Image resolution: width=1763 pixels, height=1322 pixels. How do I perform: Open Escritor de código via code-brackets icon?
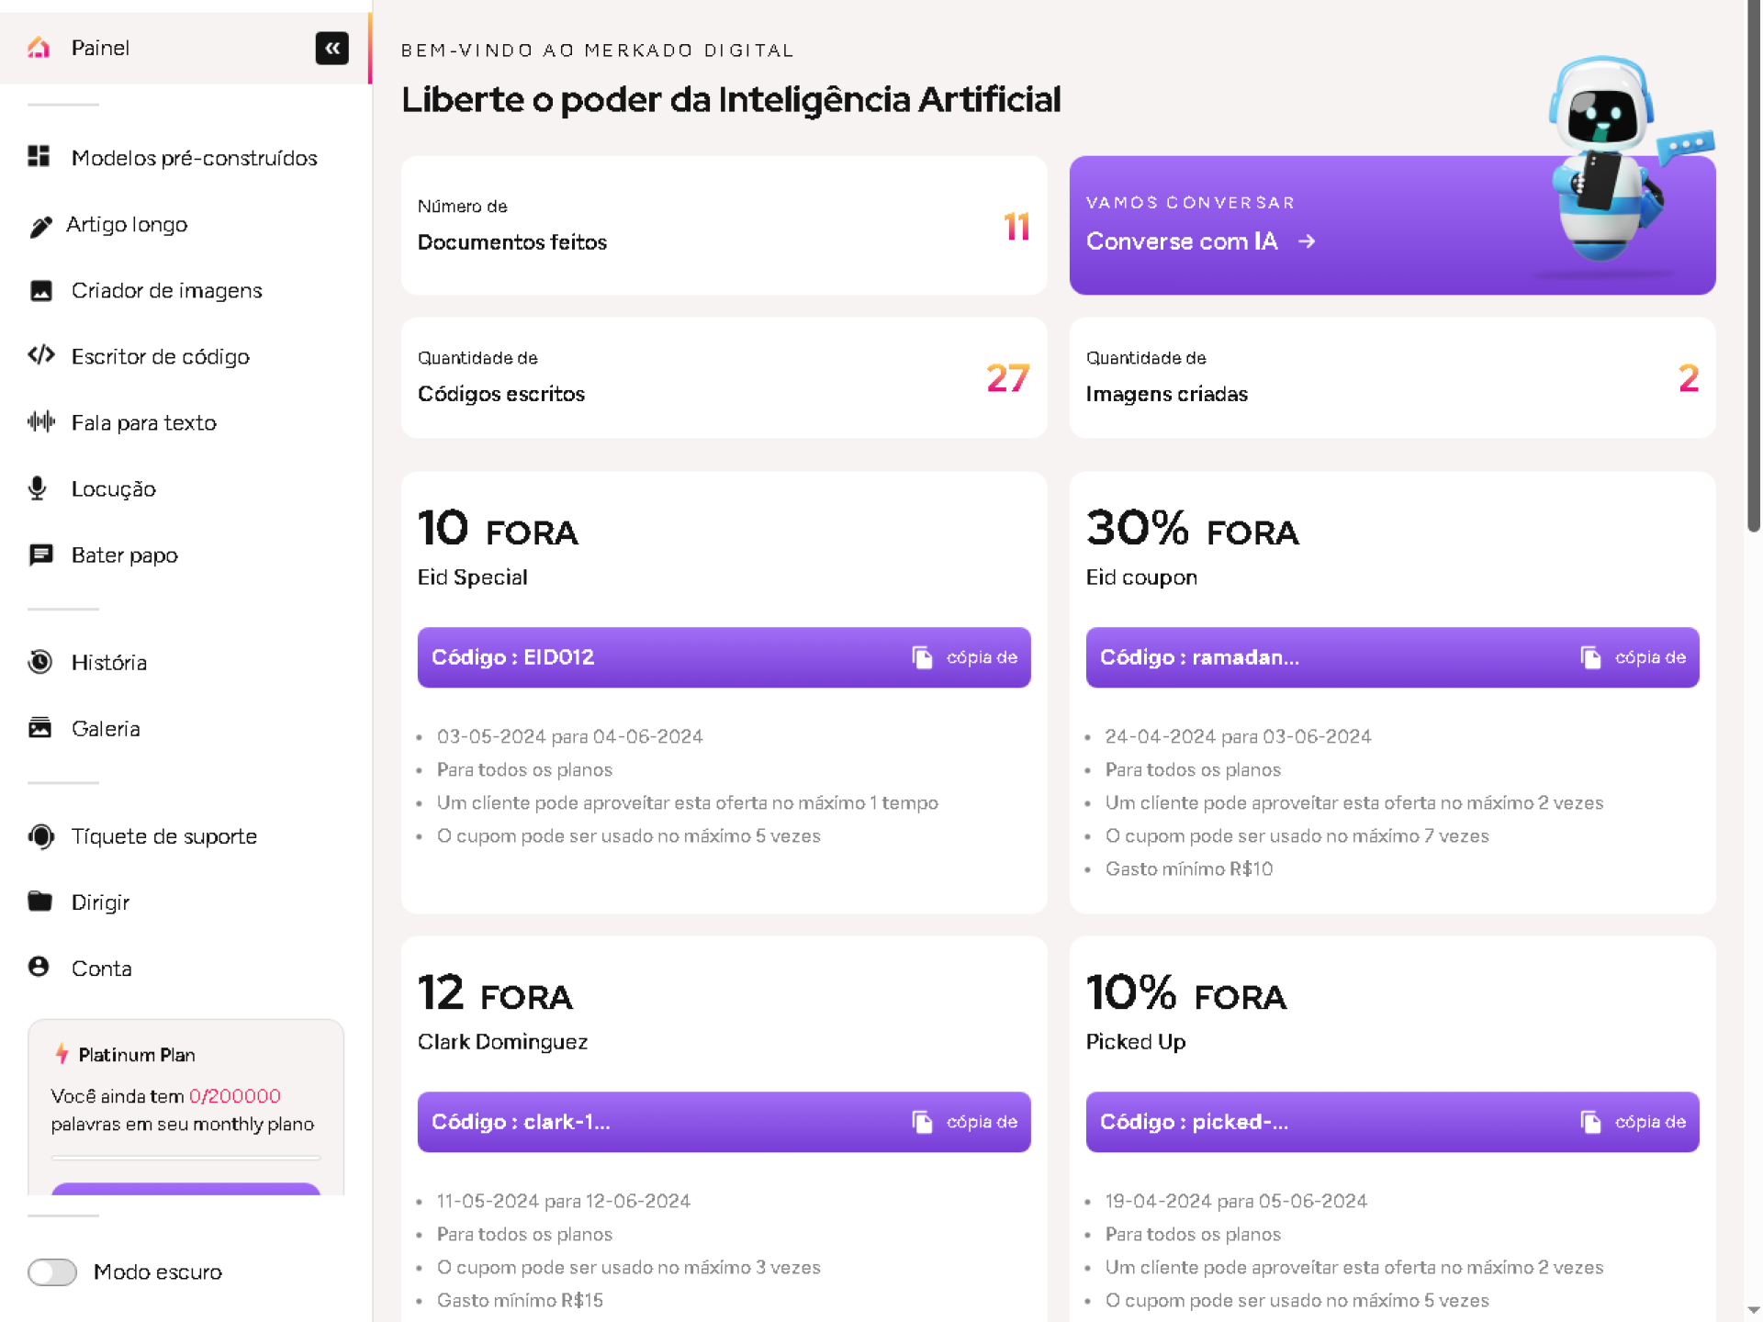[40, 356]
